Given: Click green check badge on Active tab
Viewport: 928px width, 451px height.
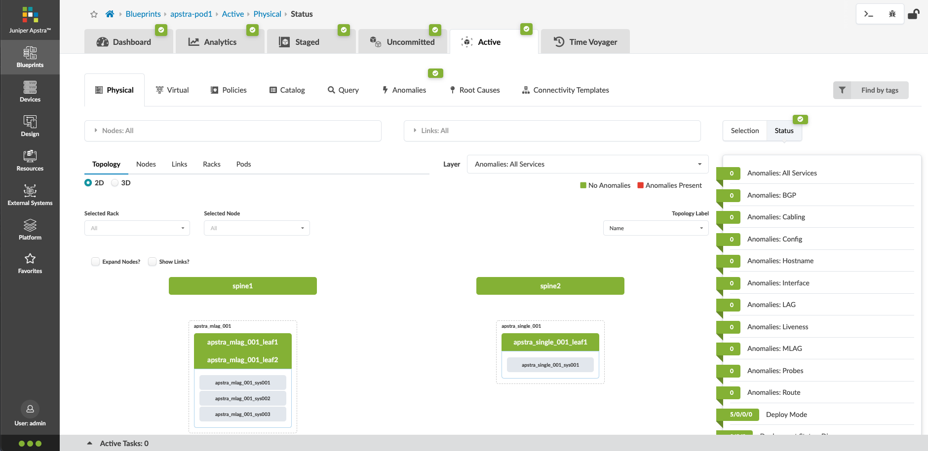Looking at the screenshot, I should pyautogui.click(x=527, y=29).
